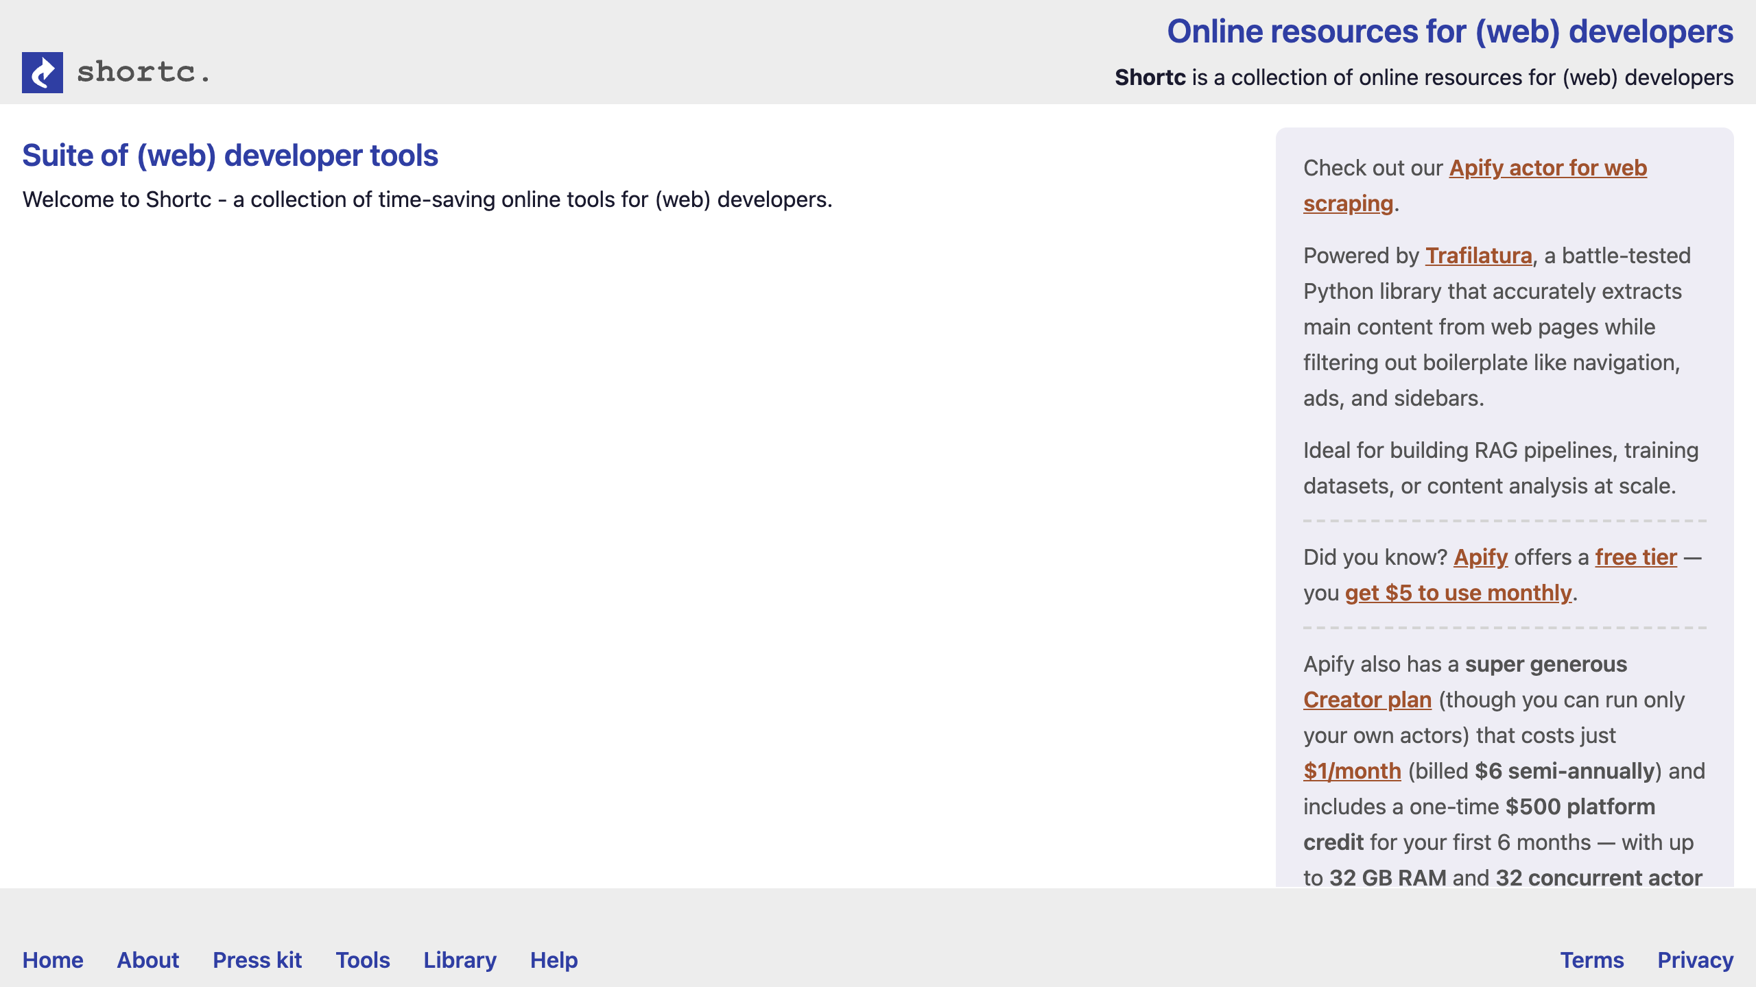This screenshot has width=1756, height=987.
Task: Follow the Apify actor for web scraping link
Action: tap(1547, 168)
